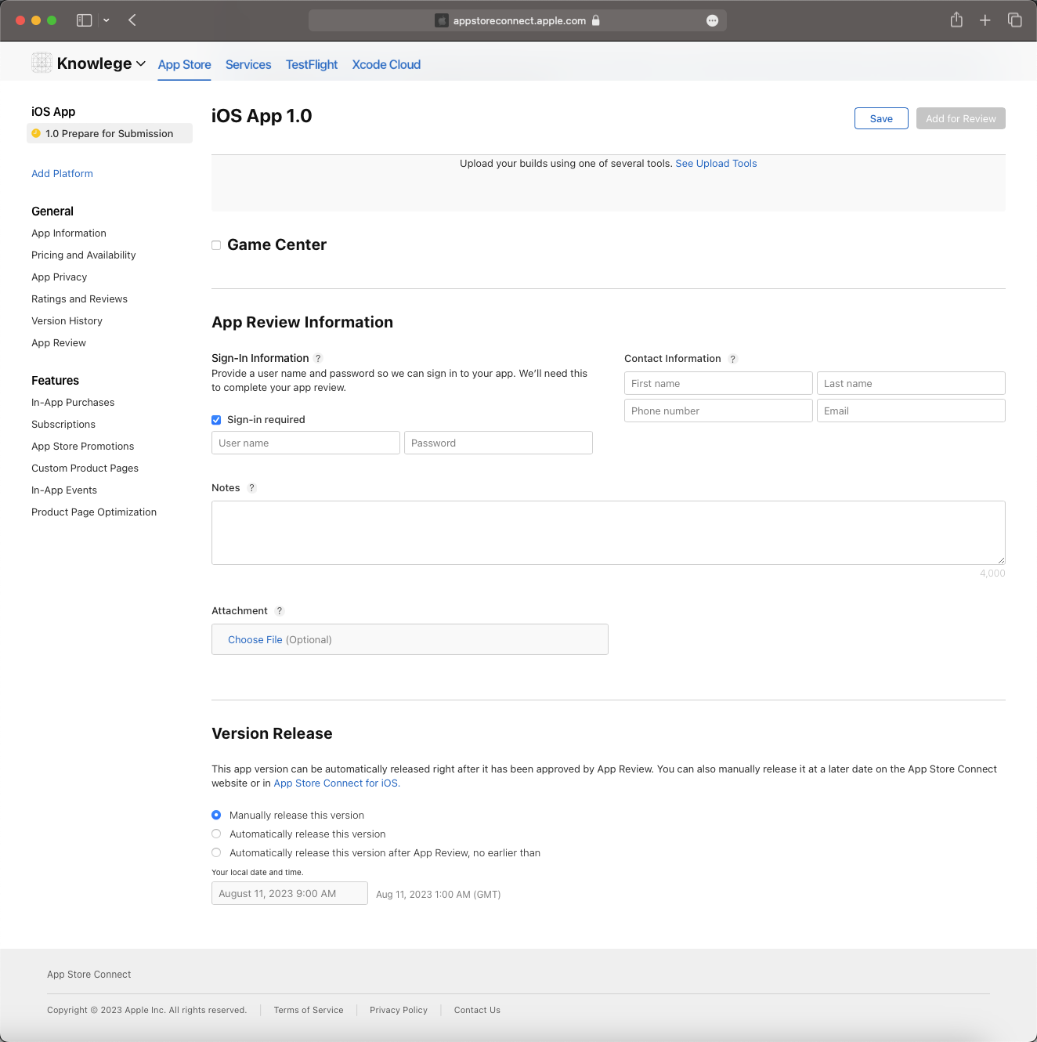Switch to the Xcode Cloud tab
This screenshot has height=1042, width=1037.
386,64
